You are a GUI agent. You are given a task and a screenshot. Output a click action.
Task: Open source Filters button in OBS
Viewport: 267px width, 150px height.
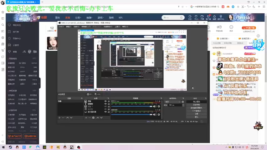(97, 94)
